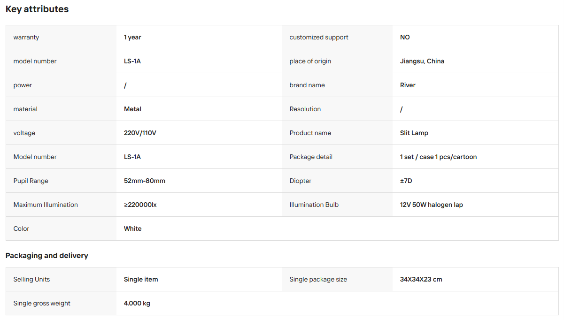Viewport: 564px width, 320px height.
Task: Select the Maximum Illumination value ≥220000lx
Action: (140, 205)
